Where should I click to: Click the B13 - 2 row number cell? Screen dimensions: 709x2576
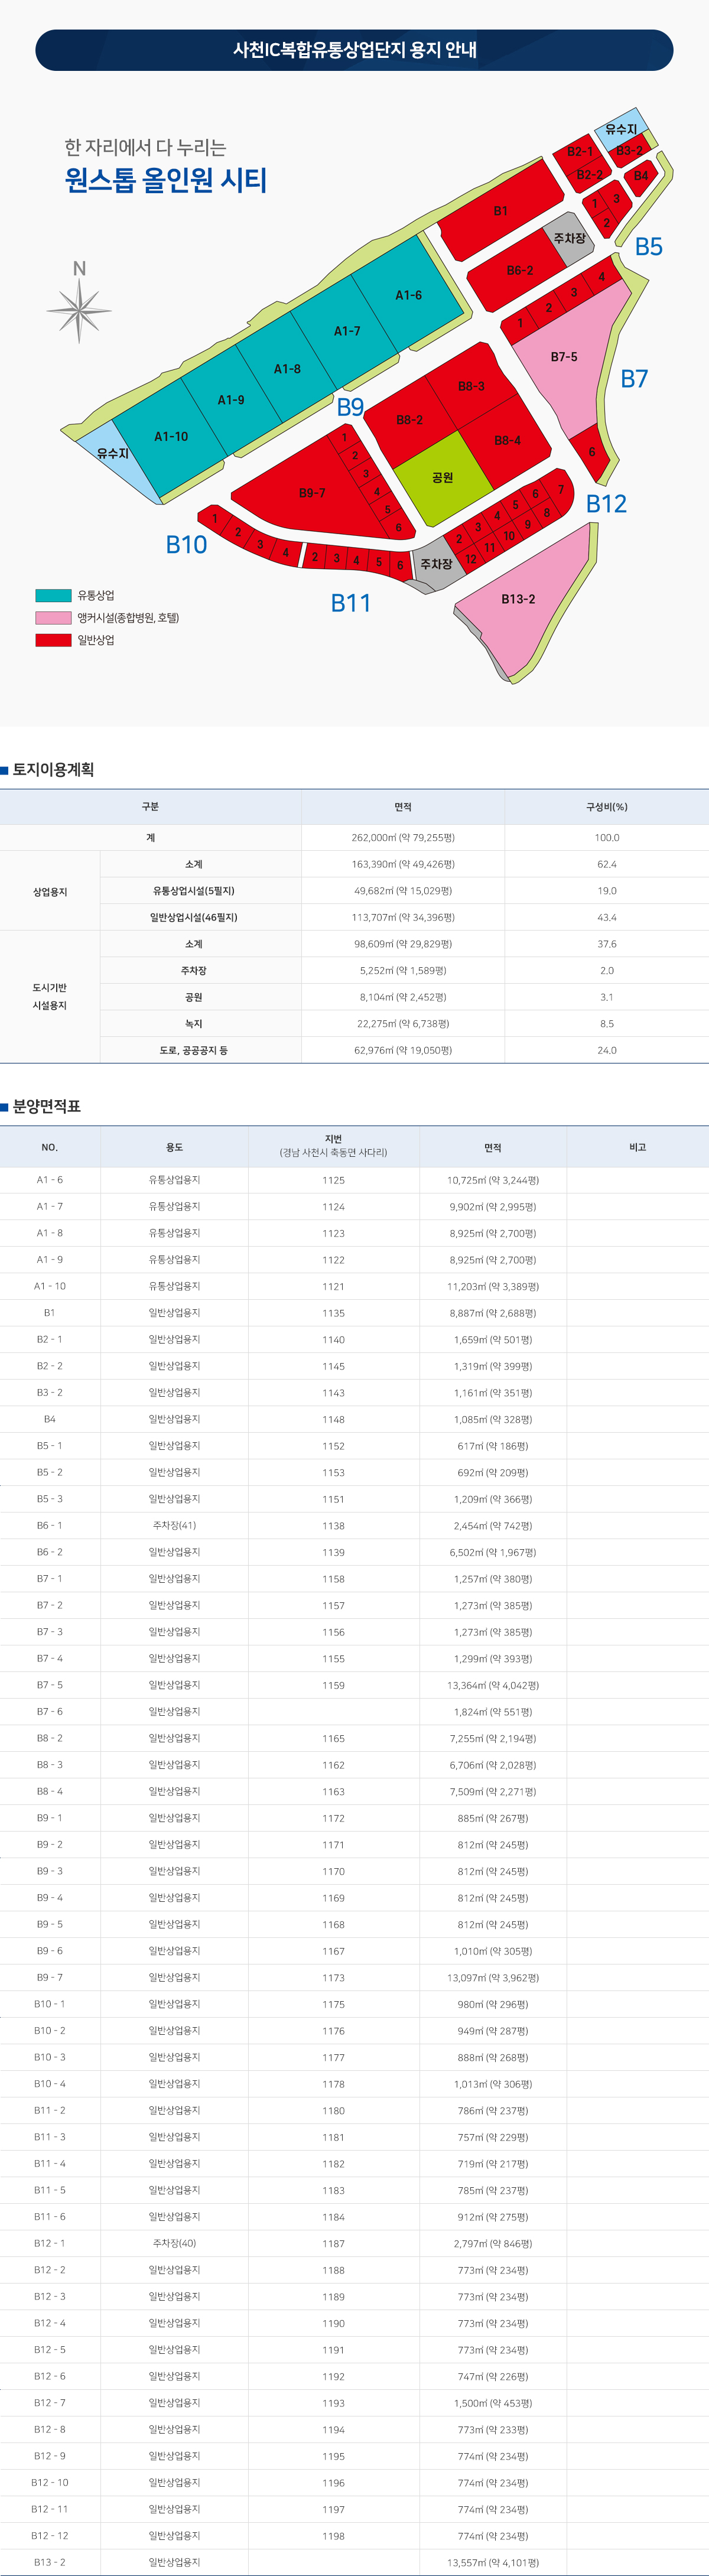click(x=50, y=2562)
